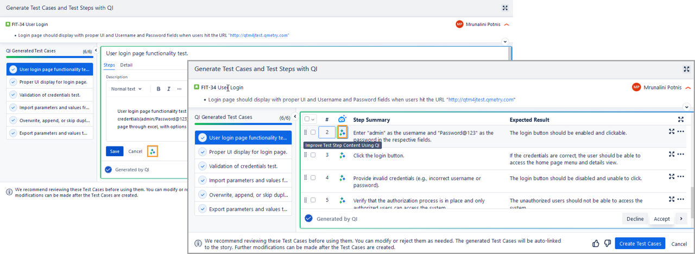This screenshot has width=695, height=254.
Task: Click the Create Test Cases button
Action: click(640, 244)
